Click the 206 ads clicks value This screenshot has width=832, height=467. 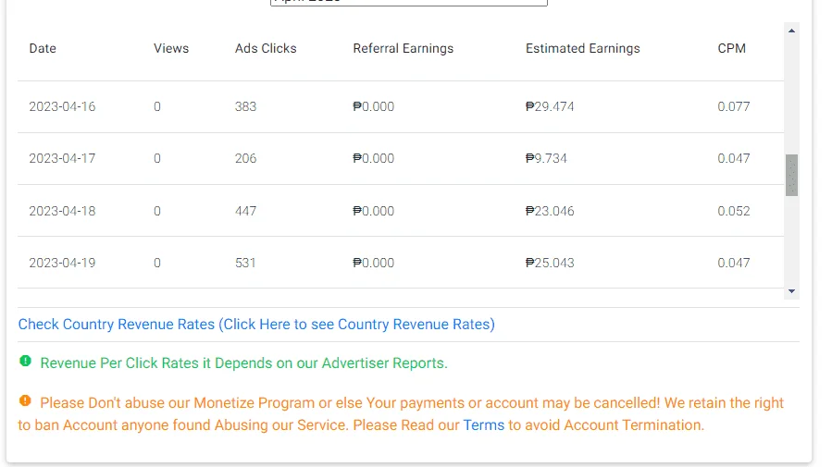pos(245,158)
